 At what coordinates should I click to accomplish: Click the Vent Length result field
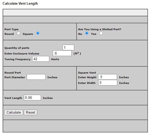32,98
